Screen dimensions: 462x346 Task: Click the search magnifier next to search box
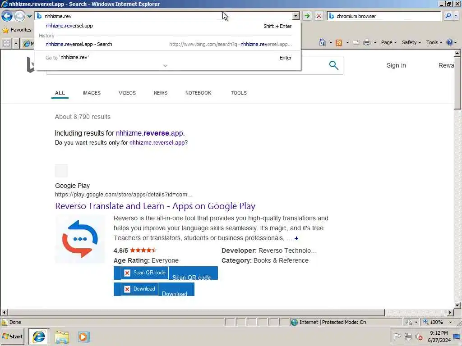pyautogui.click(x=448, y=16)
